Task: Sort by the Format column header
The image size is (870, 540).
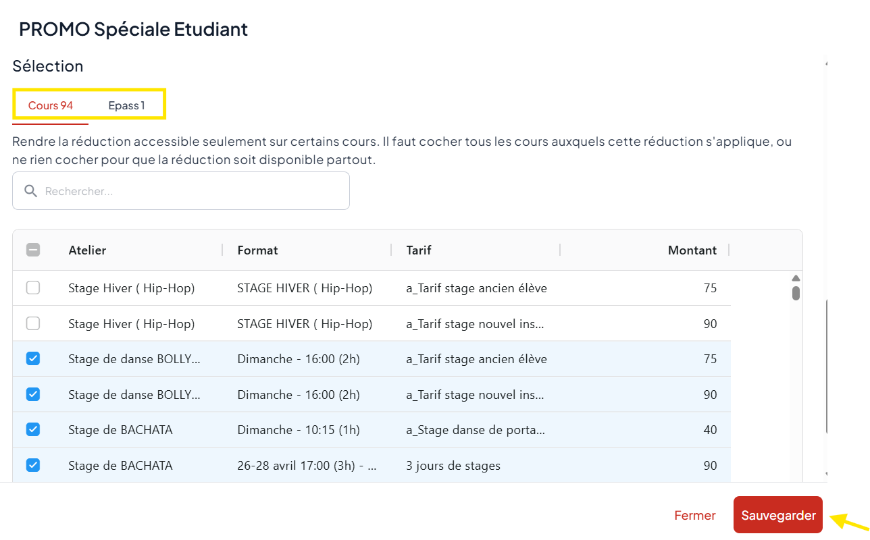Action: click(x=257, y=250)
